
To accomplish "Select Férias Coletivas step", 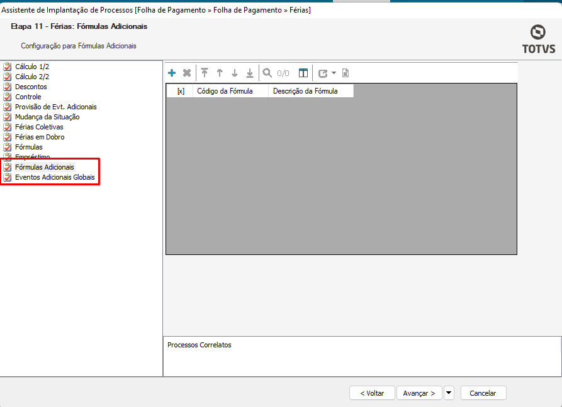I will click(x=39, y=127).
